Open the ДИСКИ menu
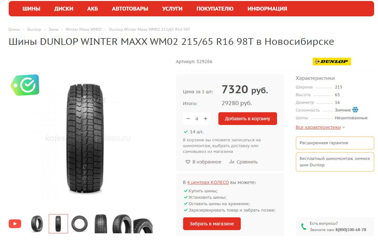 64,9
